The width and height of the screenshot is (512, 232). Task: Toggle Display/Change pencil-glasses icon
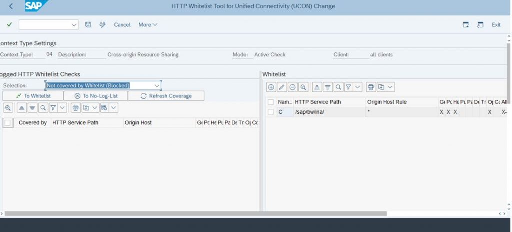[103, 25]
